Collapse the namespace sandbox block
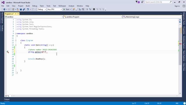Image resolution: width=186 pixels, height=105 pixels. point(16,34)
